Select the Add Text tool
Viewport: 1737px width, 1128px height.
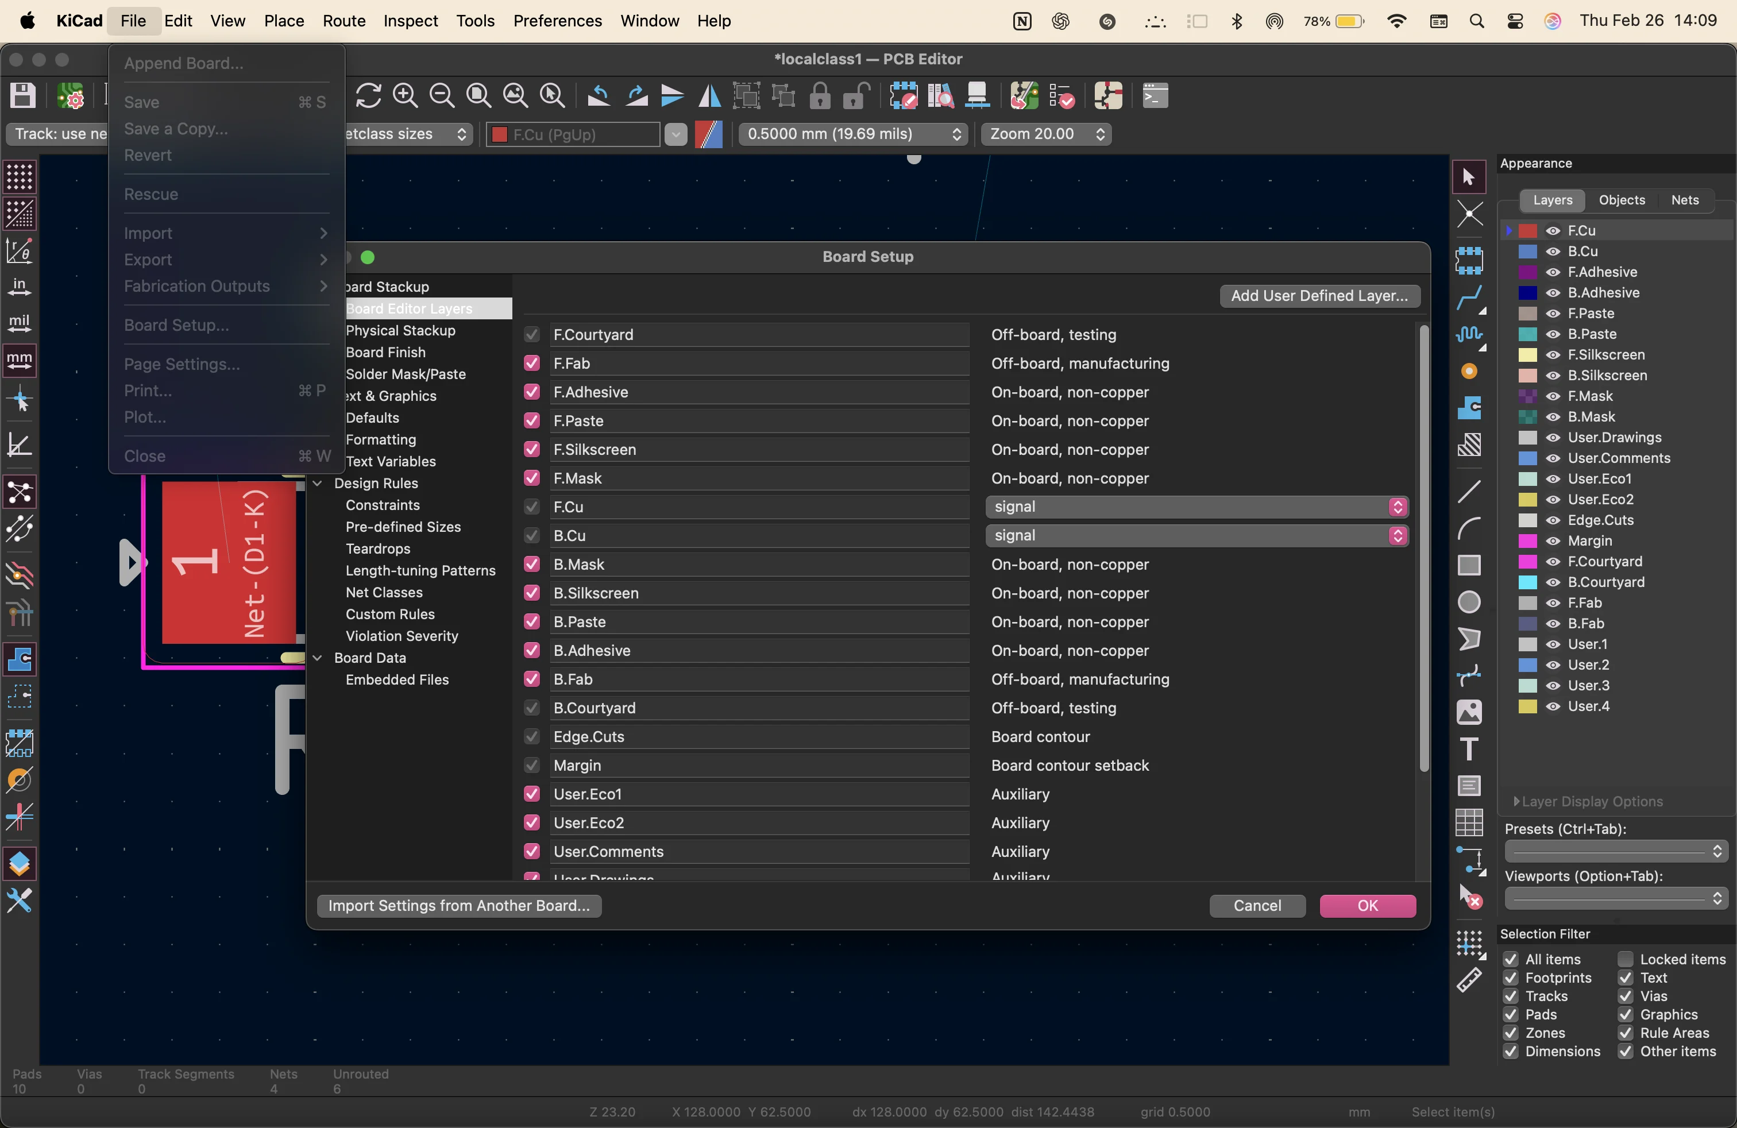(1469, 748)
